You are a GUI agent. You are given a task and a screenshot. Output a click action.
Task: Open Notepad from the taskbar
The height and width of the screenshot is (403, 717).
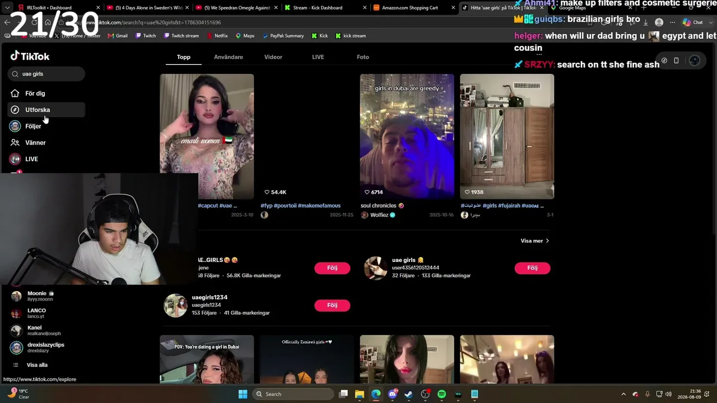[x=474, y=394]
